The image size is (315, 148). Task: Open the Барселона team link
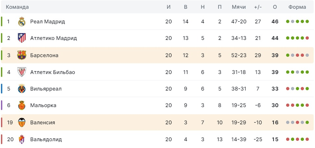[x=44, y=55]
